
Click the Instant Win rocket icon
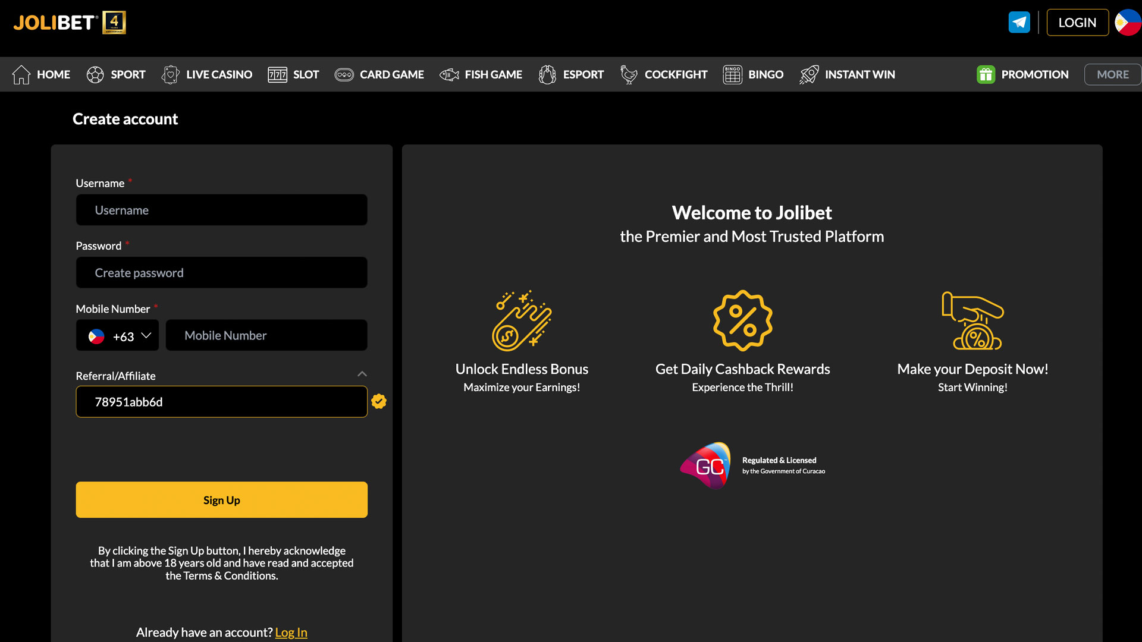point(809,74)
